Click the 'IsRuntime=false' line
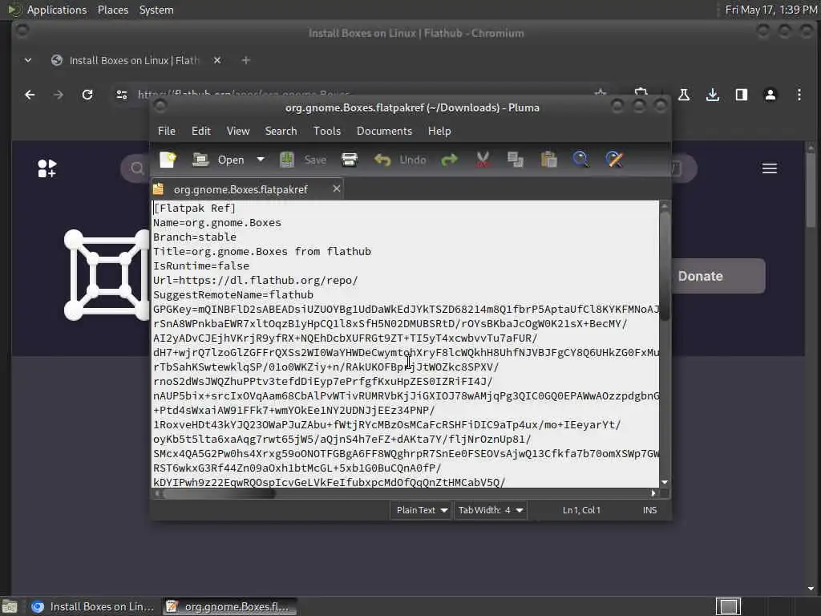 coord(201,265)
